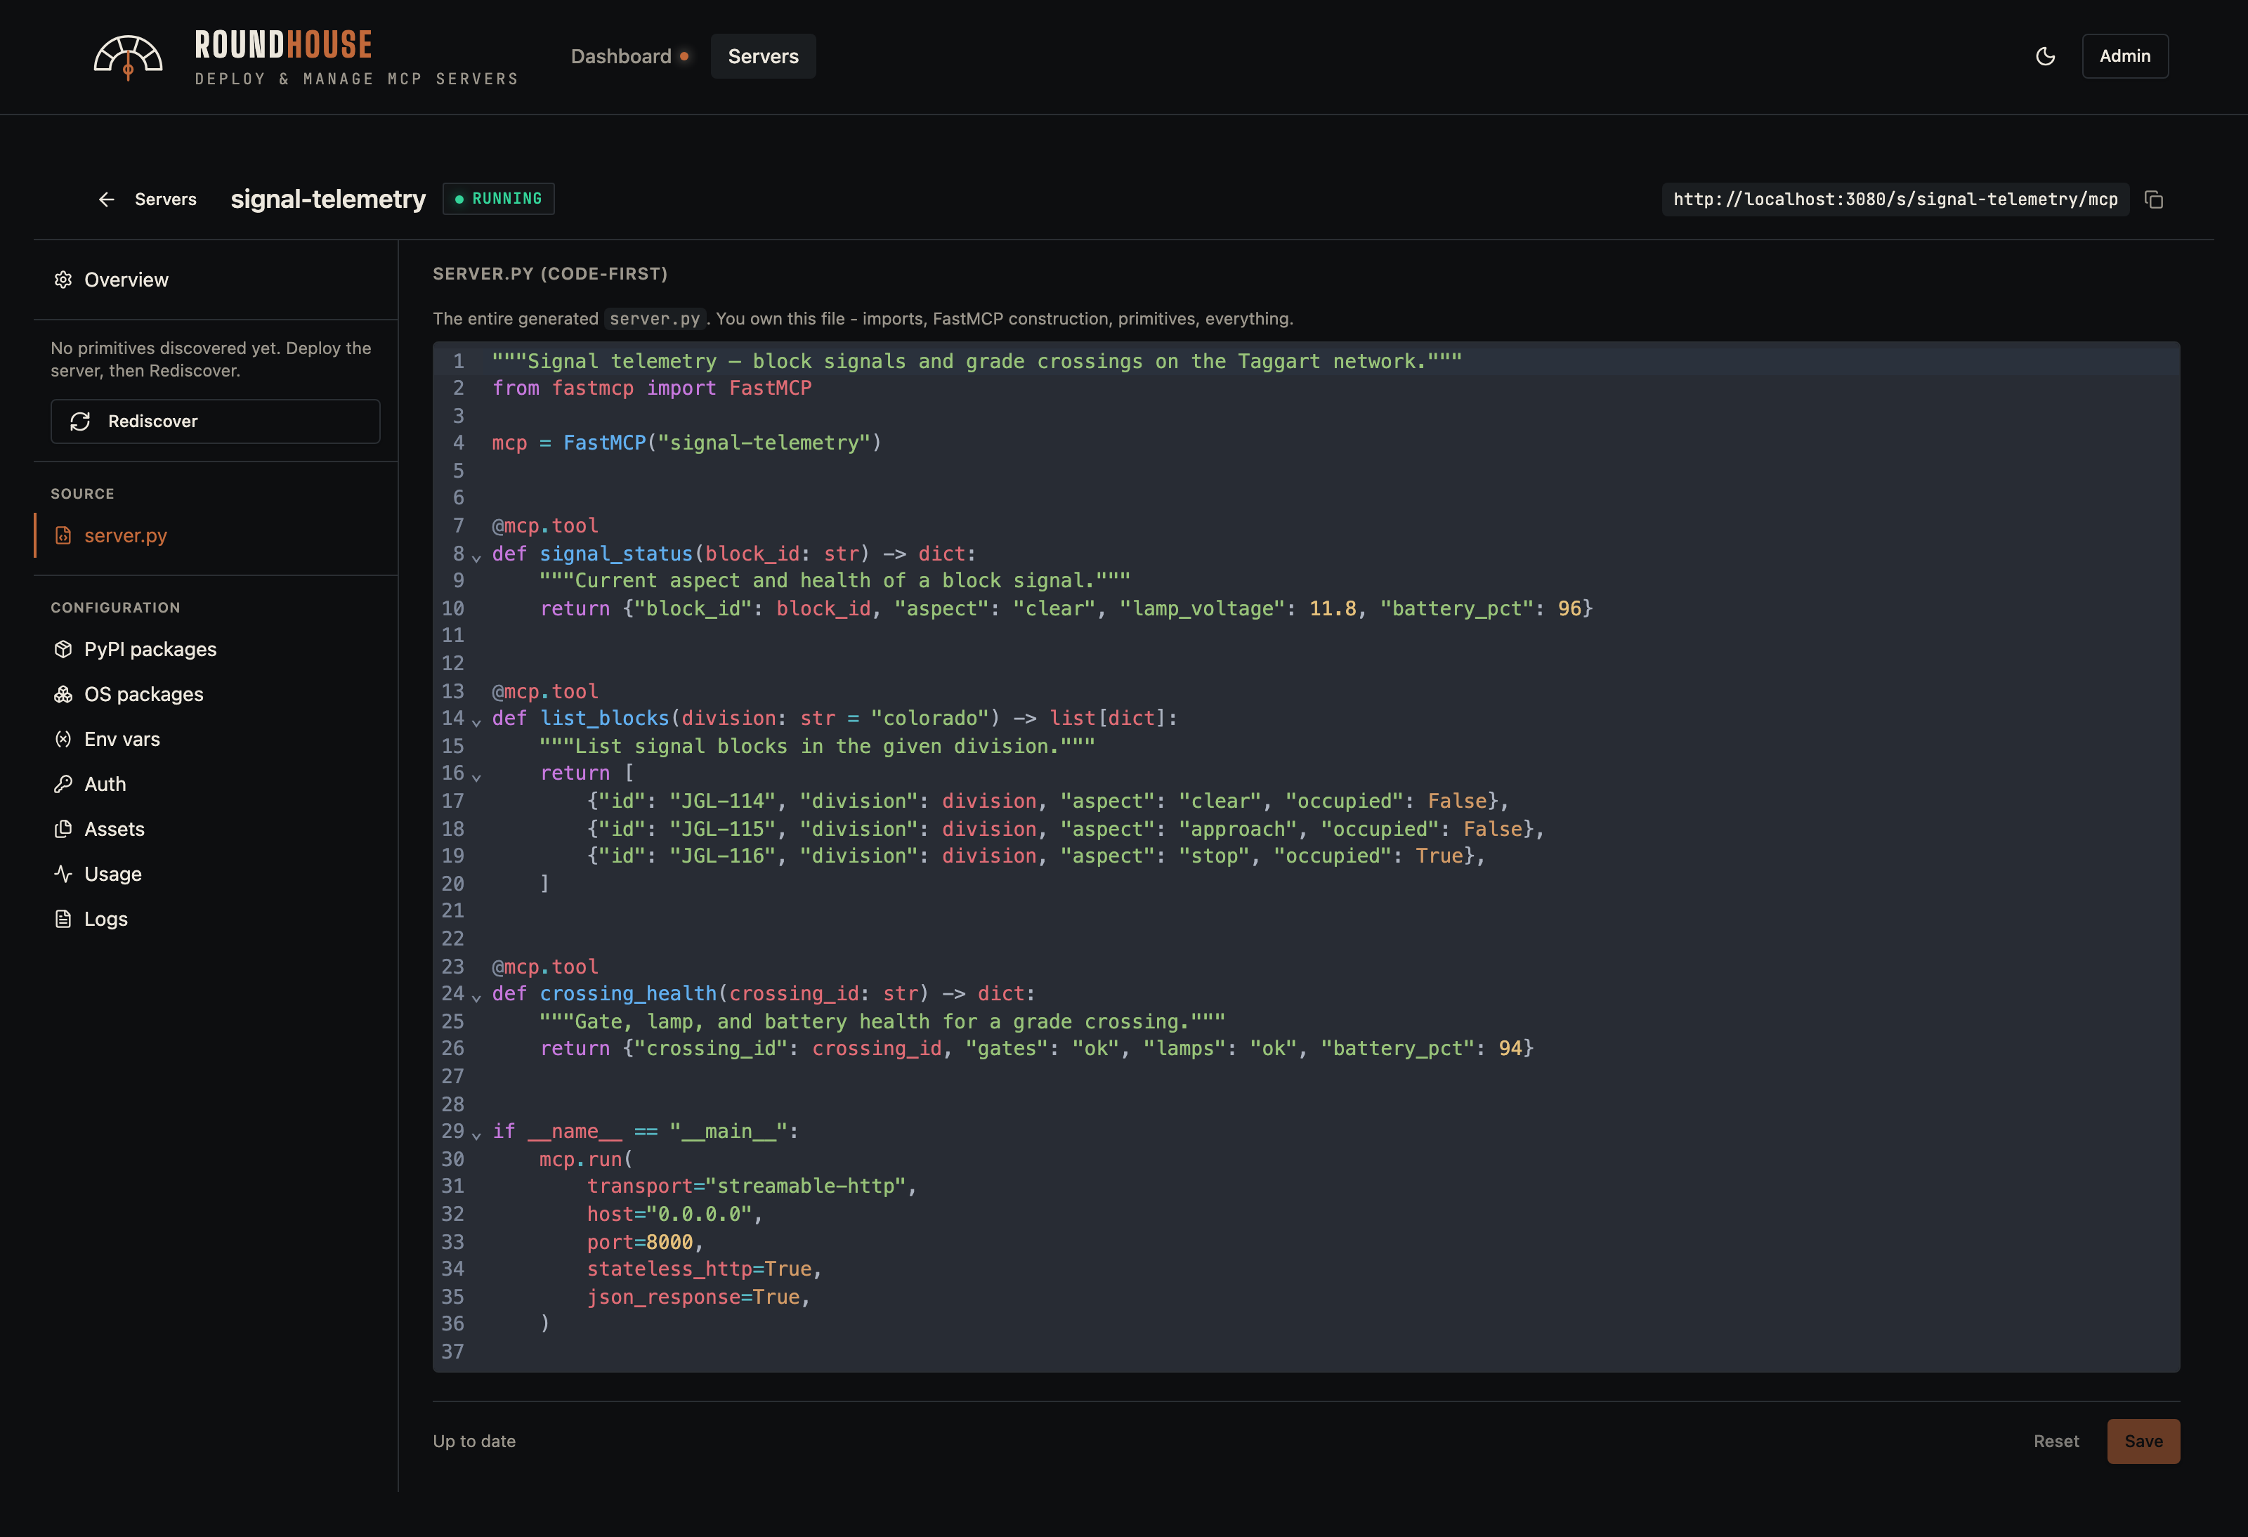Click line 1 docstring in editor

(x=977, y=361)
